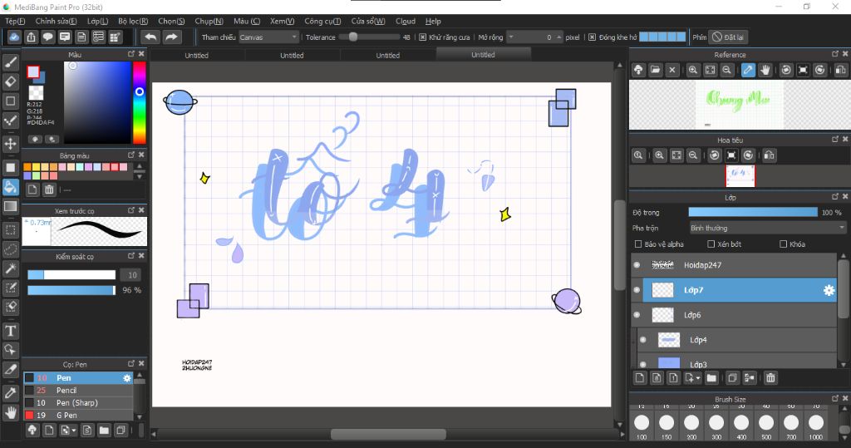Open the Cloud menu

coord(406,21)
